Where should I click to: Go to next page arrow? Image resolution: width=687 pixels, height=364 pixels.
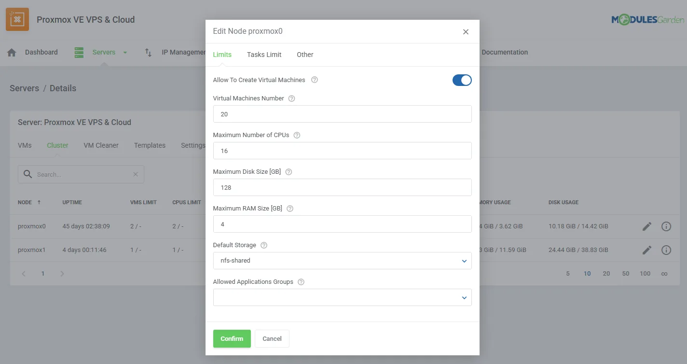point(62,274)
